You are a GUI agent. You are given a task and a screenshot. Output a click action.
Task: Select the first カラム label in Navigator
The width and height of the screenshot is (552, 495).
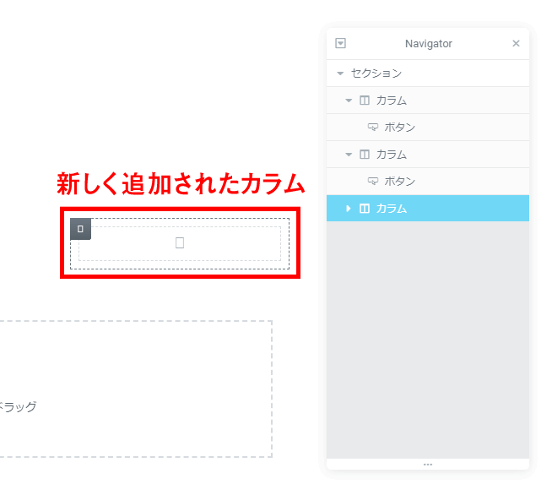click(392, 101)
